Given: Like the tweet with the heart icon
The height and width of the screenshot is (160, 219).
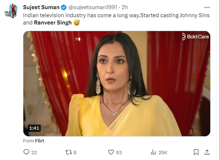Looking at the screenshot, I should point(111,152).
